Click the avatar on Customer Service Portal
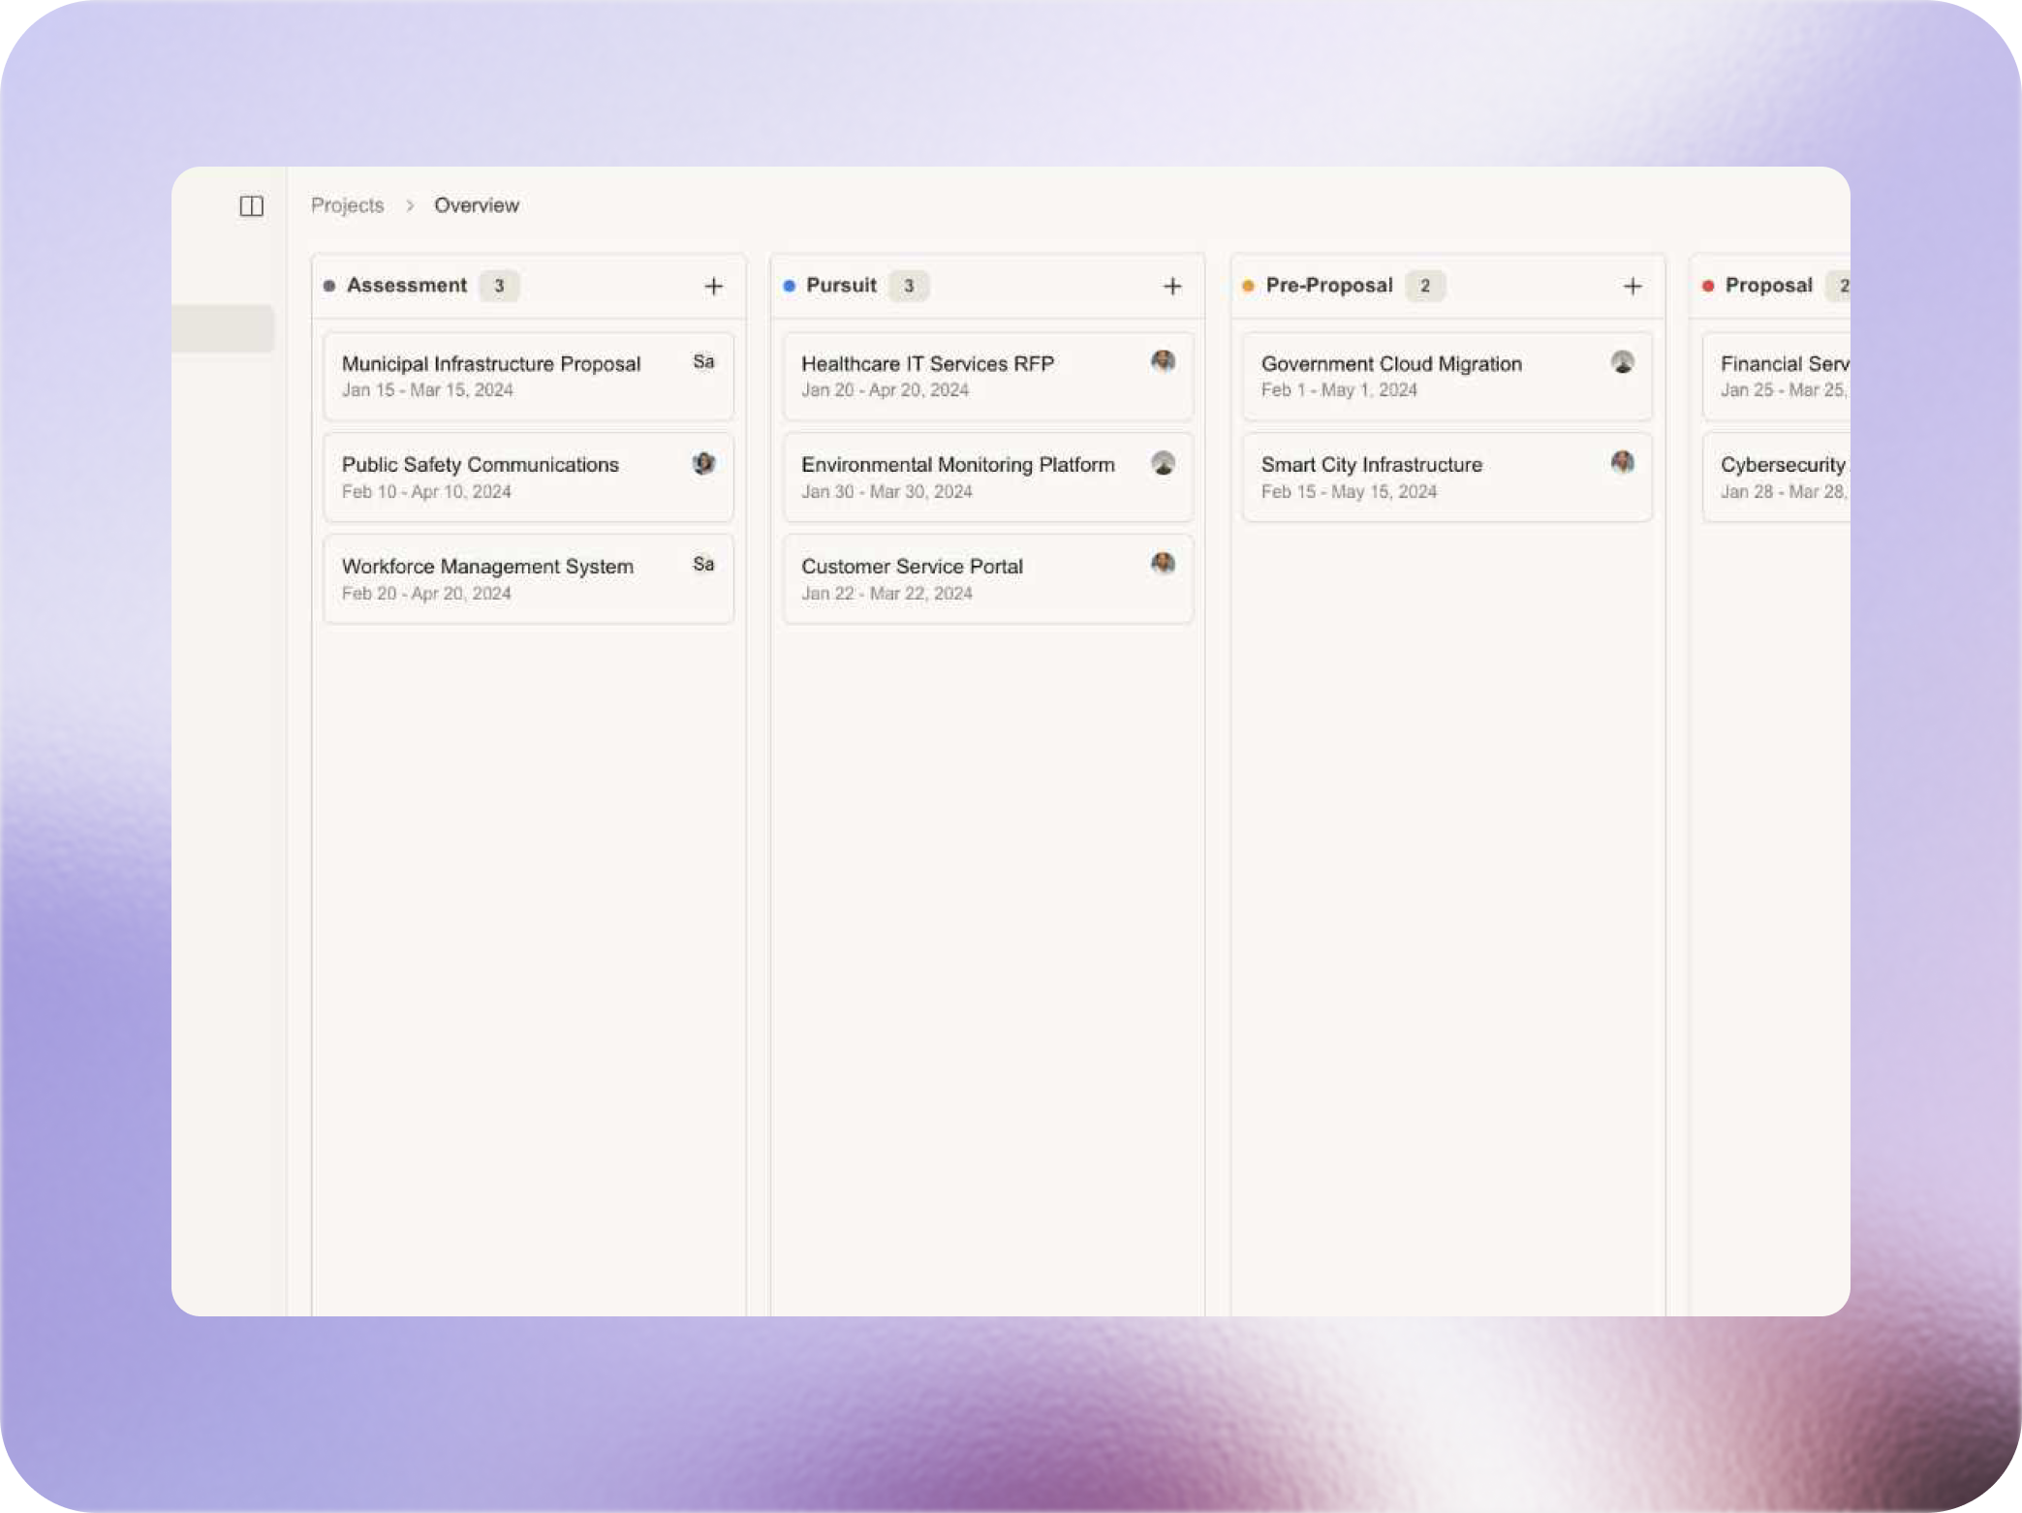 pos(1163,564)
